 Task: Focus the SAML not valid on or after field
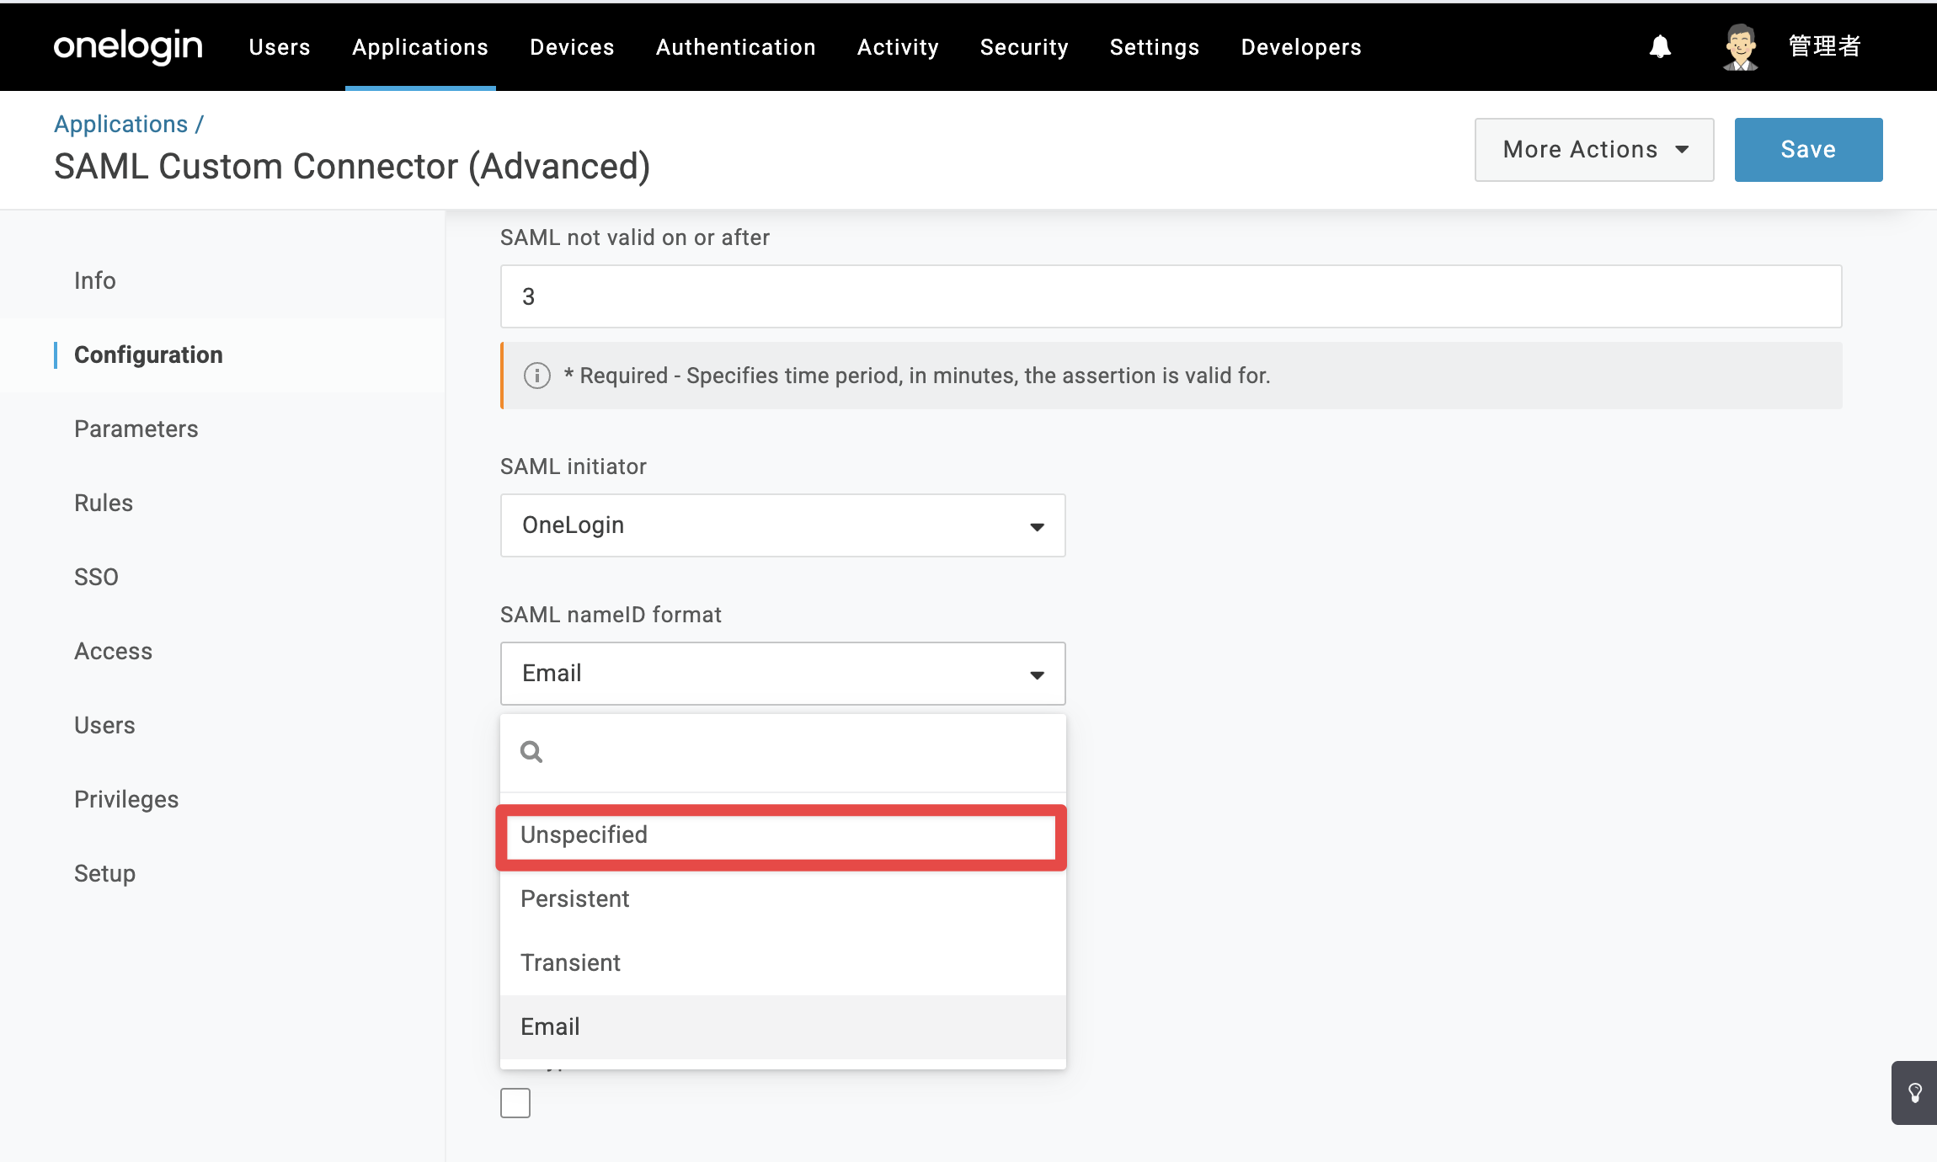pos(1171,296)
